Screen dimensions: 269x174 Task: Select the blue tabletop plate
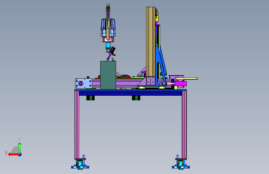coord(131,90)
